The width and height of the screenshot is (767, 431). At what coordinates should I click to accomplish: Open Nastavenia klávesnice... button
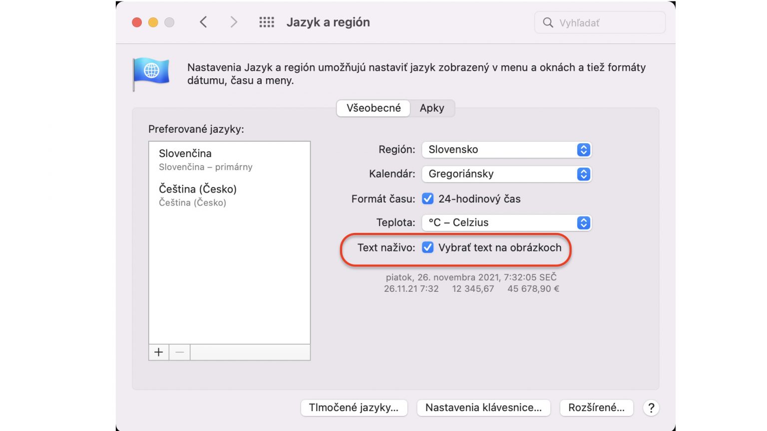(x=483, y=408)
